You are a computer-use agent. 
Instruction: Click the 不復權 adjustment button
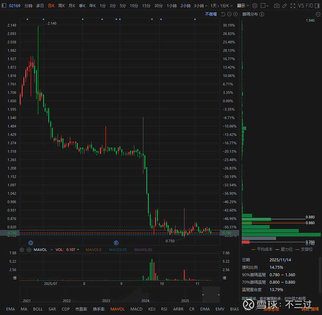click(x=211, y=14)
